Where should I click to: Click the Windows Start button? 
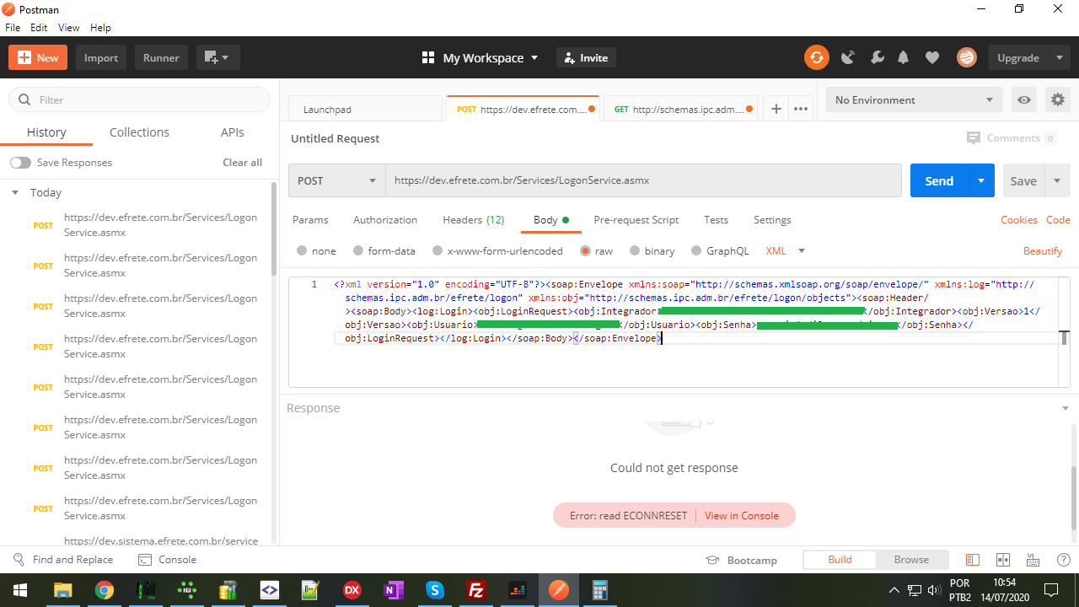20,590
